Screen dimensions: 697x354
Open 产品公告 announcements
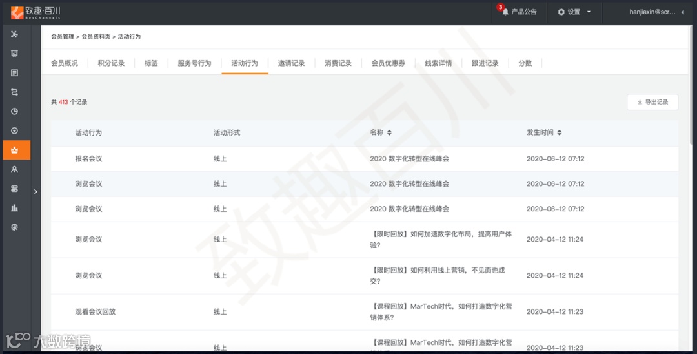click(524, 12)
